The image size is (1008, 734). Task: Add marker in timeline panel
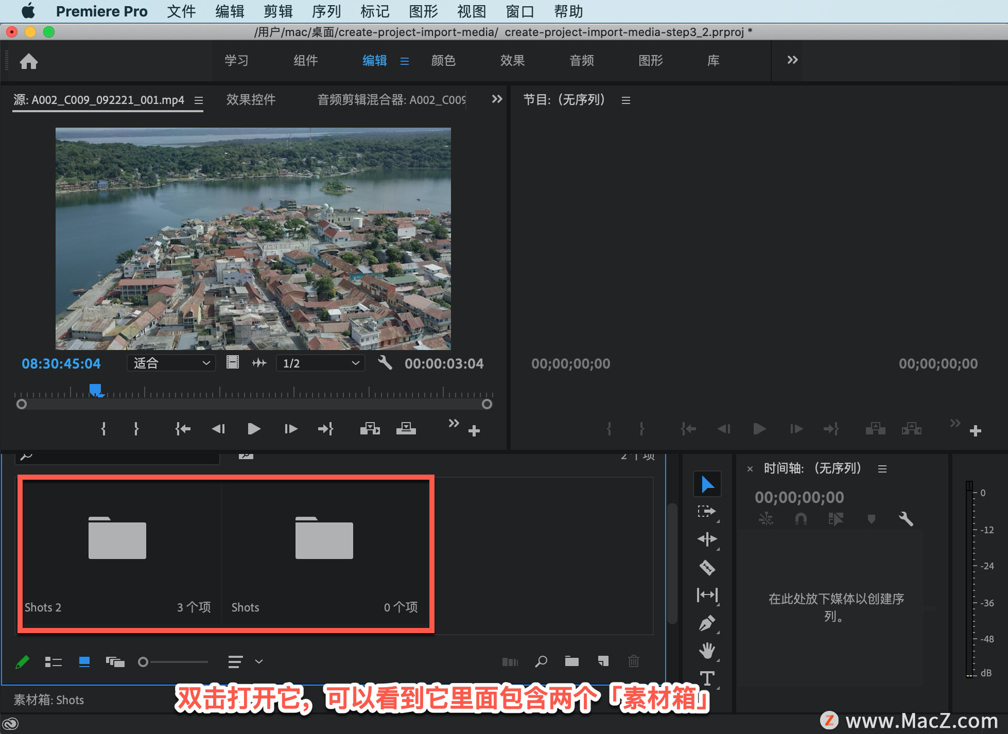click(x=871, y=519)
